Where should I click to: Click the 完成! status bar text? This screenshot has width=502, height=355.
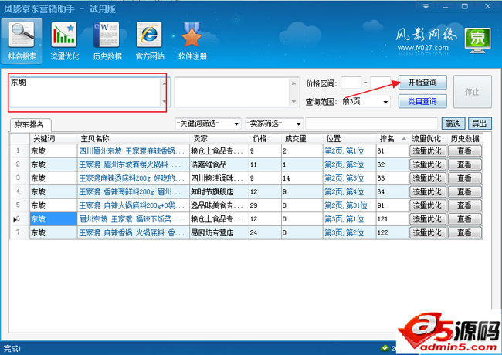coord(12,349)
